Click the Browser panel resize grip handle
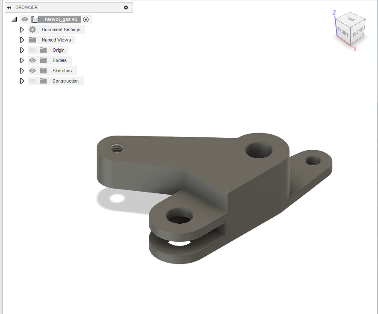 (131, 7)
